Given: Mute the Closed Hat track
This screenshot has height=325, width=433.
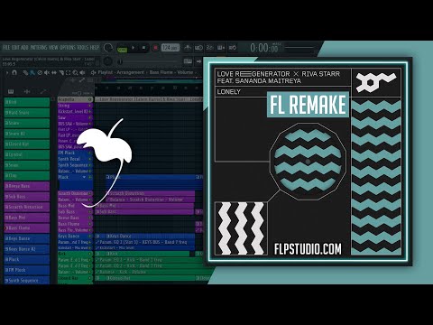Looking at the screenshot, I should (90, 278).
